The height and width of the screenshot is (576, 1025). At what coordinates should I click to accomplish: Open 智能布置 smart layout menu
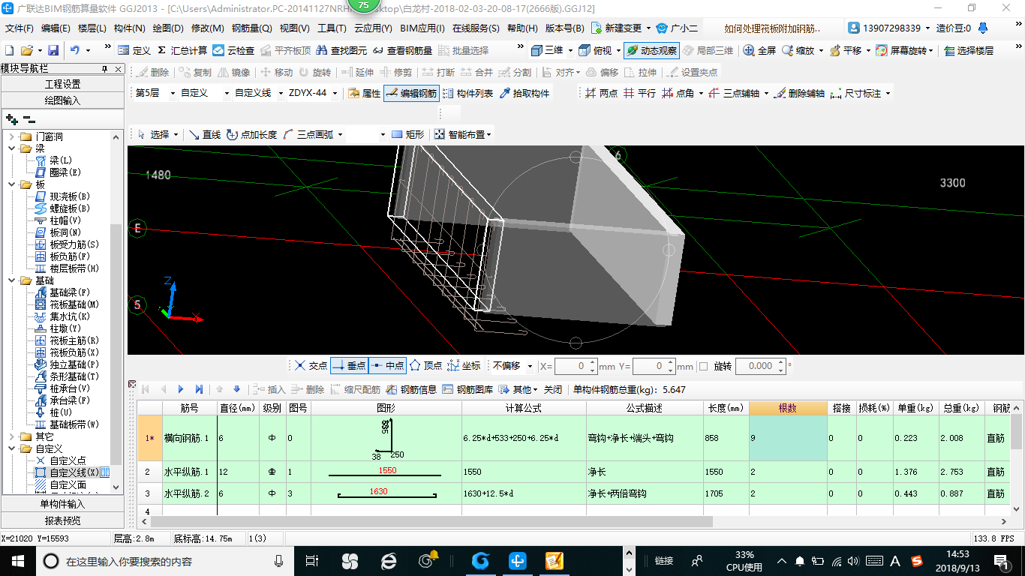tap(463, 134)
